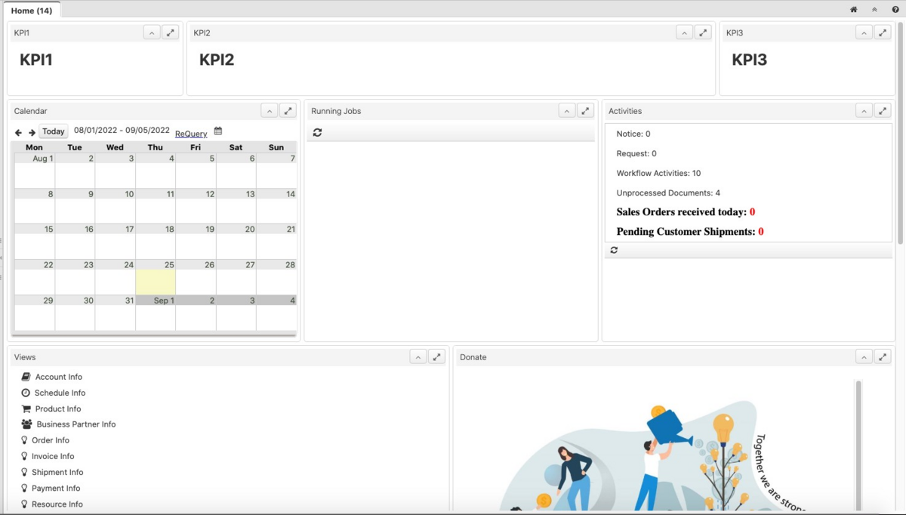This screenshot has width=906, height=515.
Task: Click refresh icon under Activities list
Action: 614,250
